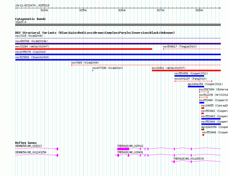The width and height of the screenshot is (228, 176).
Task: Select the nsv553460 blue gain bar
Action: tap(202, 103)
